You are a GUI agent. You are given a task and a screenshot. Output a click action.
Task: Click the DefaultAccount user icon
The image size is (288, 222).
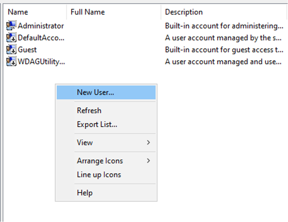(x=11, y=38)
